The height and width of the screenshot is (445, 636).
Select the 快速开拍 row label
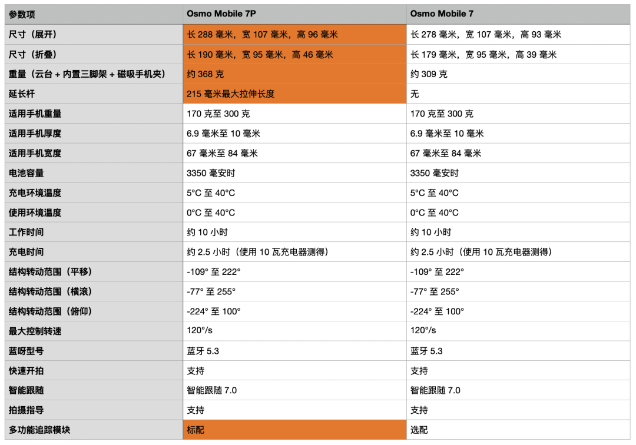94,370
